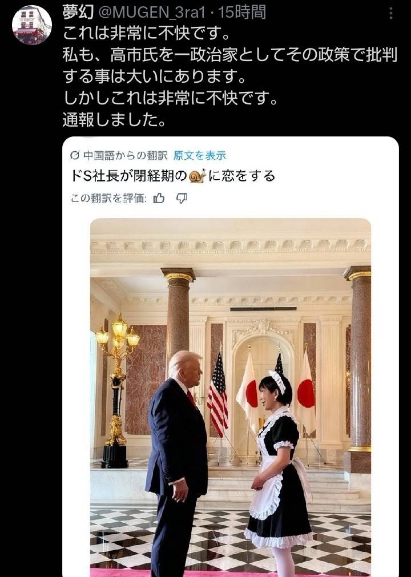This screenshot has width=411, height=577.
Task: Click the translation icon beside 中国語からの翻訳
Action: 75,156
